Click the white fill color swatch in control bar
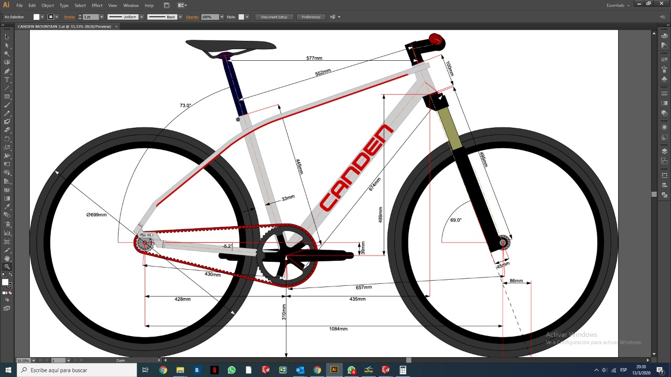The height and width of the screenshot is (377, 671). pyautogui.click(x=37, y=17)
